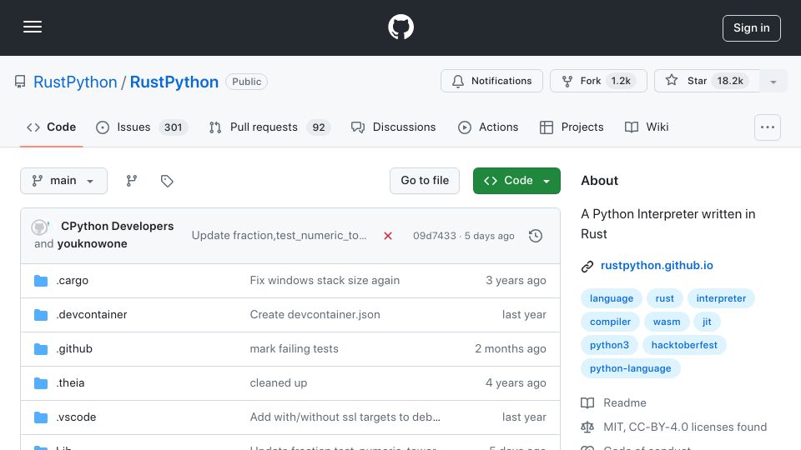Click the .github folder icon

[x=41, y=349]
